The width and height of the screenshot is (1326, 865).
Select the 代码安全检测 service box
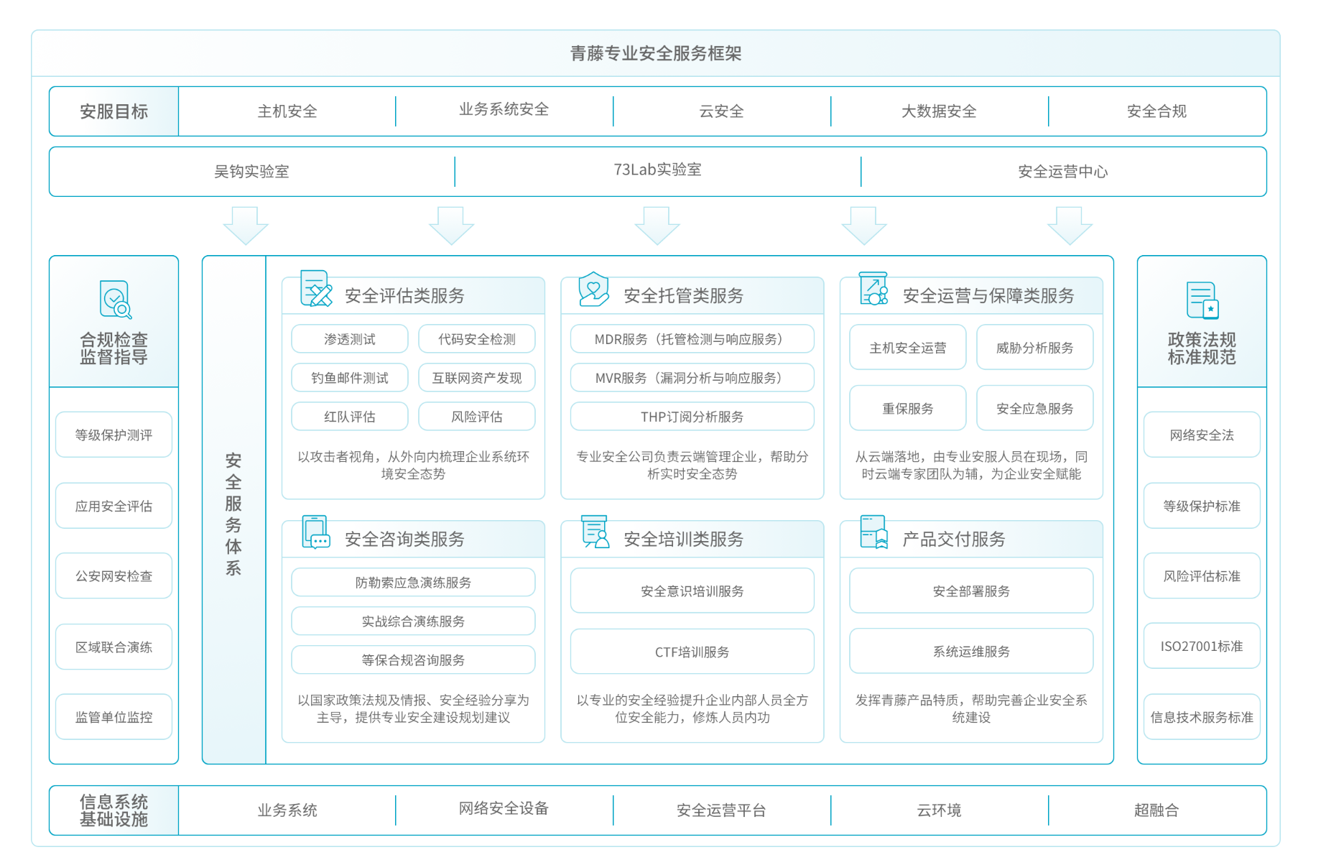(x=477, y=339)
